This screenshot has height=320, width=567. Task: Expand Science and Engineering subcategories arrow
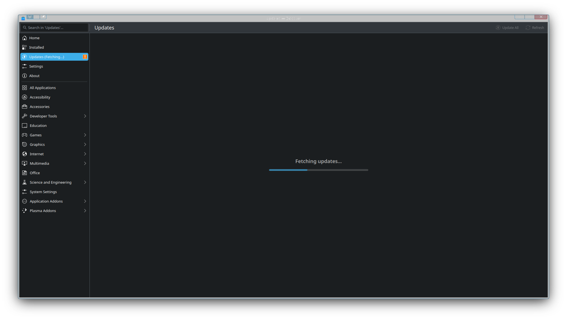tap(85, 182)
